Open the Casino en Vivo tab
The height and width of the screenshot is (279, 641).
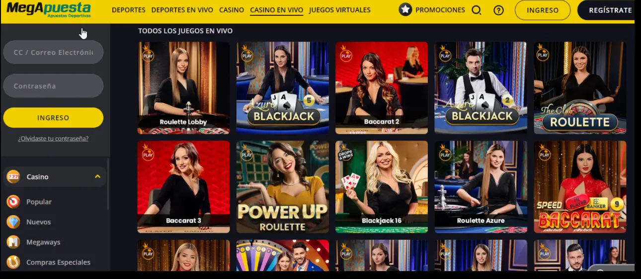coord(276,10)
